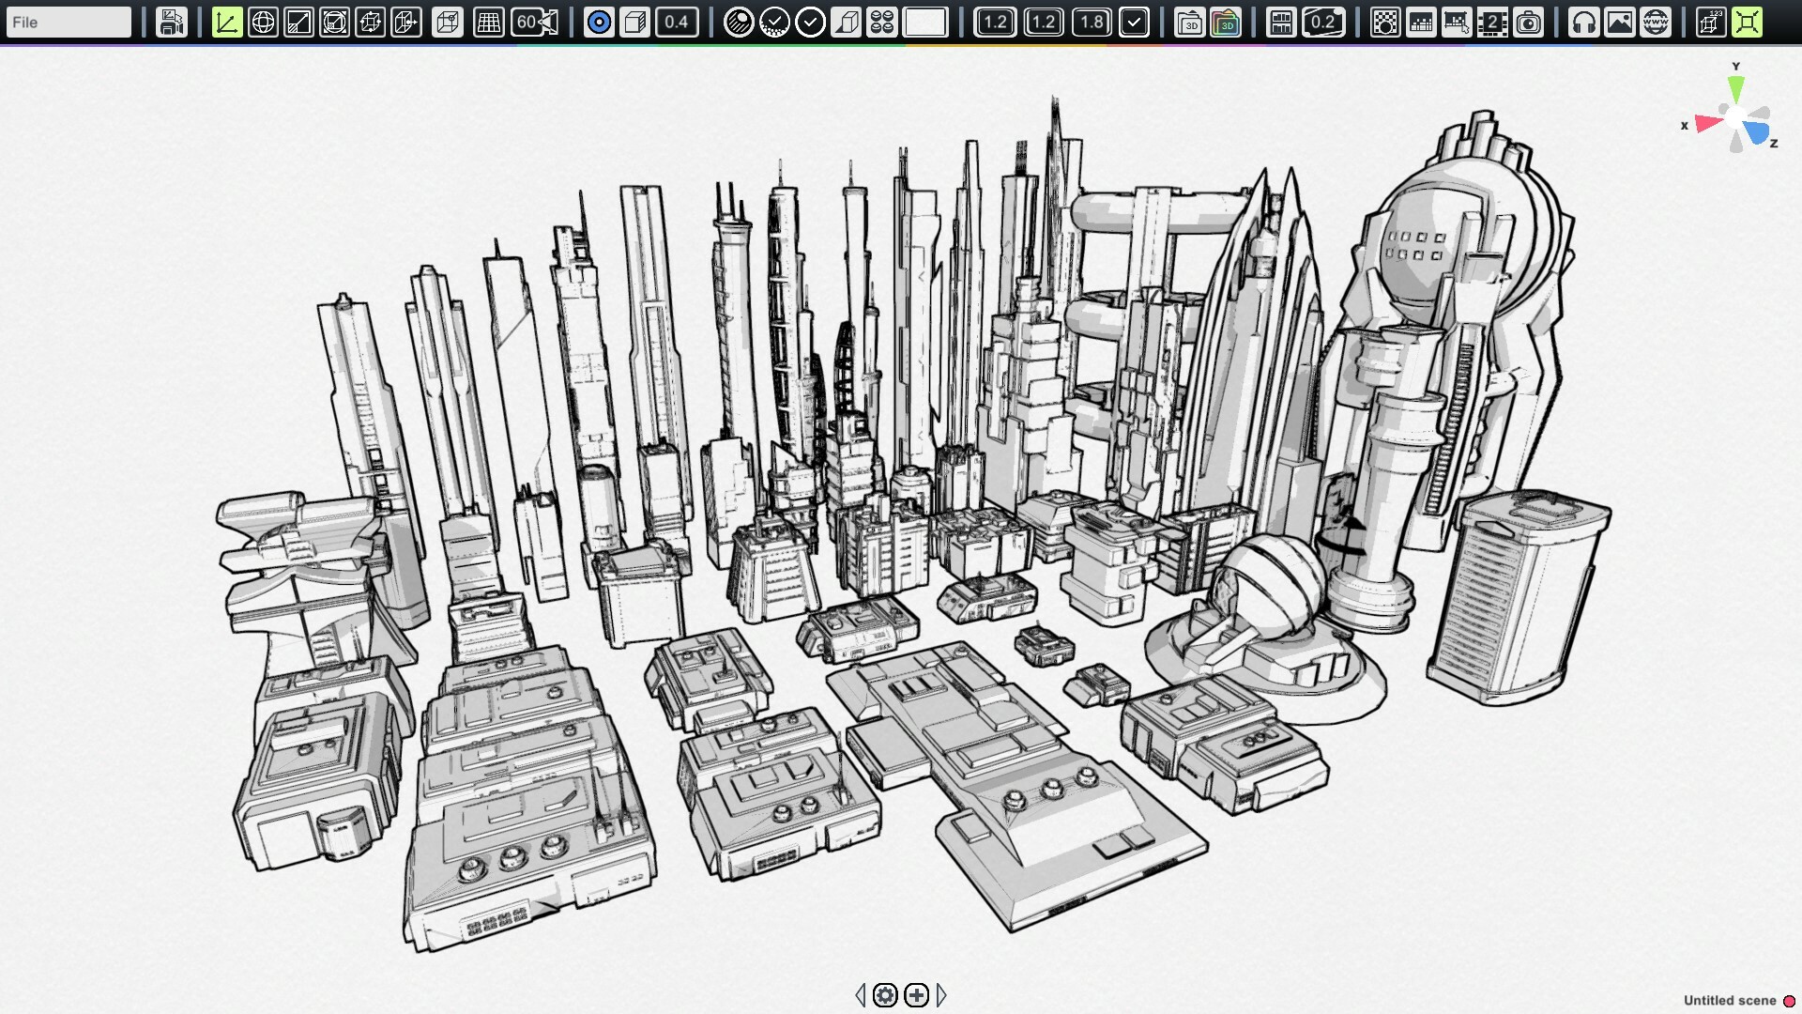Viewport: 1802px width, 1014px height.
Task: Open the File menu
Action: coord(69,21)
